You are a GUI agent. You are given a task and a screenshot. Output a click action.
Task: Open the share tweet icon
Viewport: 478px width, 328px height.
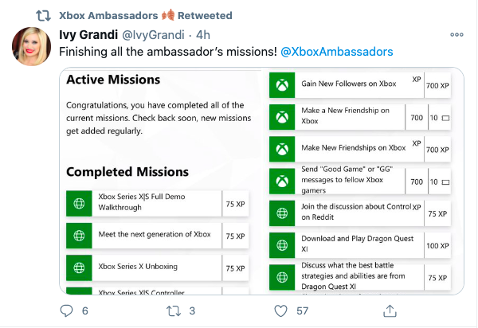click(390, 310)
